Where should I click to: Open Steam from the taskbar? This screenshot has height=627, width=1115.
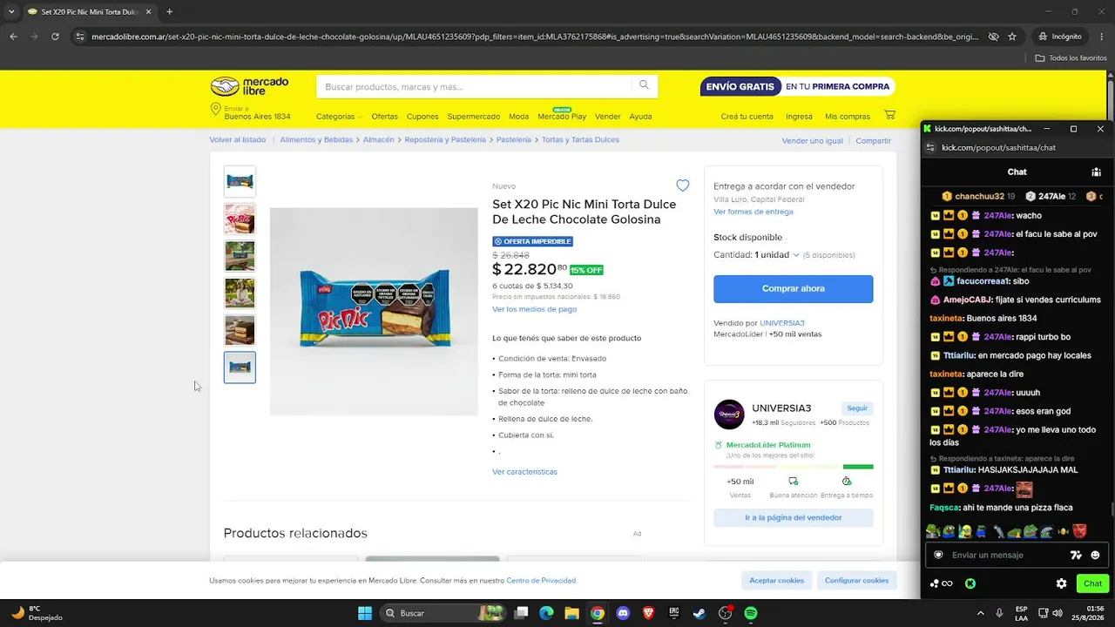699,613
